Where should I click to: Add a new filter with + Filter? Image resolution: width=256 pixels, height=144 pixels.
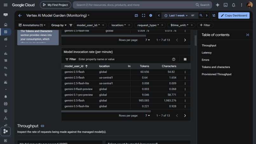pos(205,25)
